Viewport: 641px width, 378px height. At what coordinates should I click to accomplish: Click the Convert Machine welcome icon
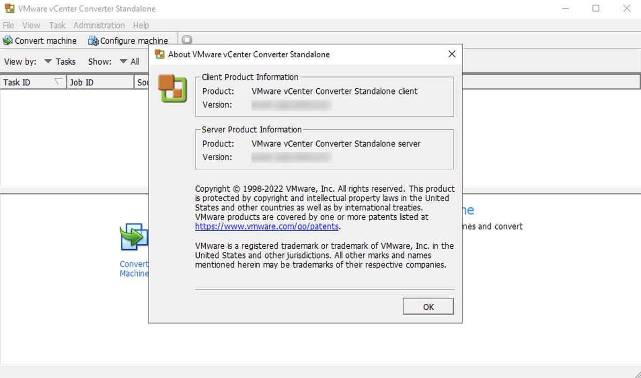pos(134,237)
